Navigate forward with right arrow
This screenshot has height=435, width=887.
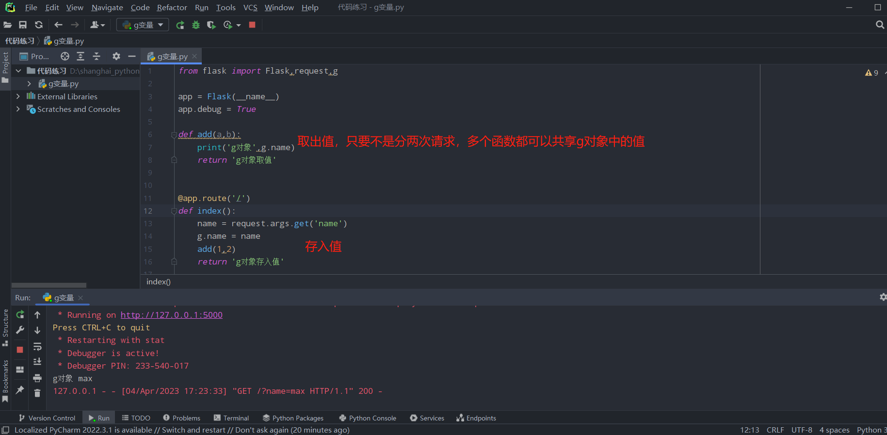pyautogui.click(x=75, y=25)
